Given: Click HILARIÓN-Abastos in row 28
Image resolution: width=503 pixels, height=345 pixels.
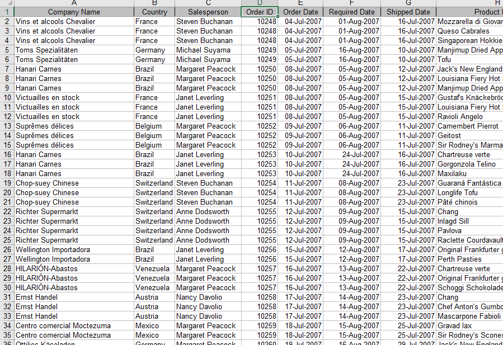Looking at the screenshot, I should [74, 269].
